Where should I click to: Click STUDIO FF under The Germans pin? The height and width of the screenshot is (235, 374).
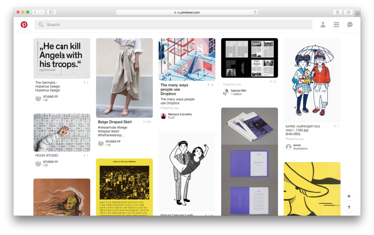click(50, 97)
